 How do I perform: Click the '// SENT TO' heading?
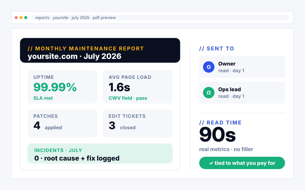(217, 48)
